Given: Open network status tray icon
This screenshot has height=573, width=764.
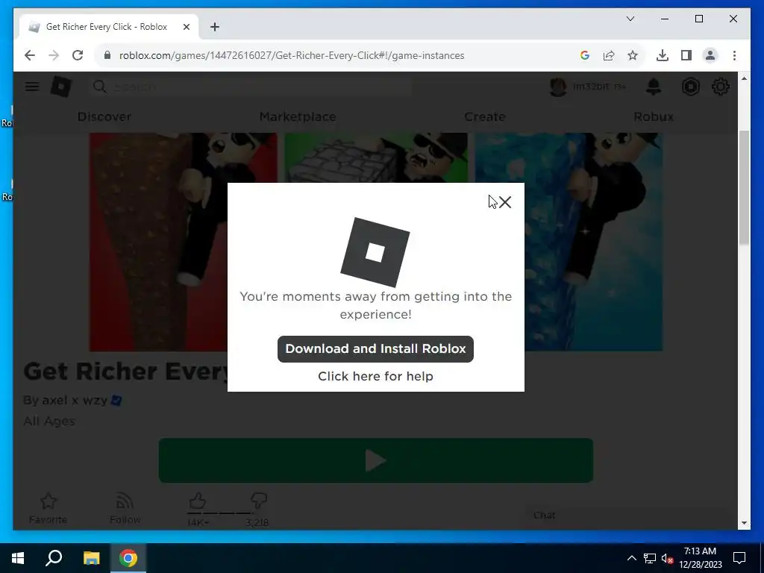Looking at the screenshot, I should coord(650,558).
